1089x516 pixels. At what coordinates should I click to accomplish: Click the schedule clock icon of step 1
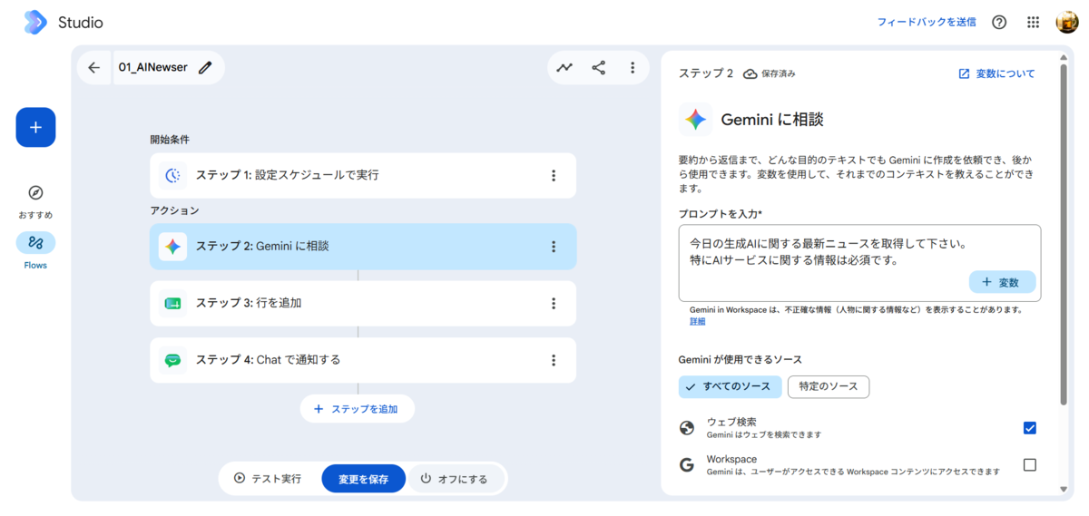pos(172,175)
